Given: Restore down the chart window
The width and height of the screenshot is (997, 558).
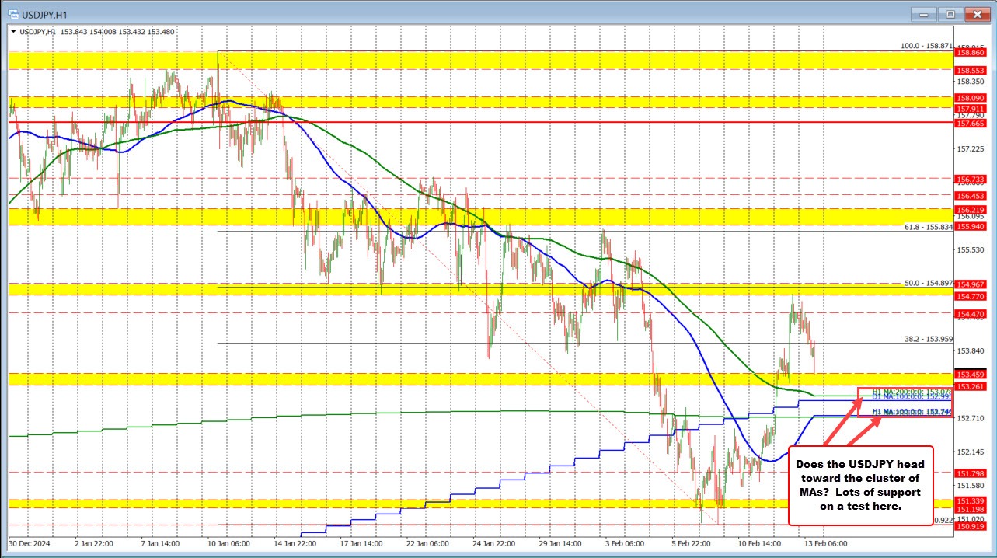Looking at the screenshot, I should [x=950, y=14].
